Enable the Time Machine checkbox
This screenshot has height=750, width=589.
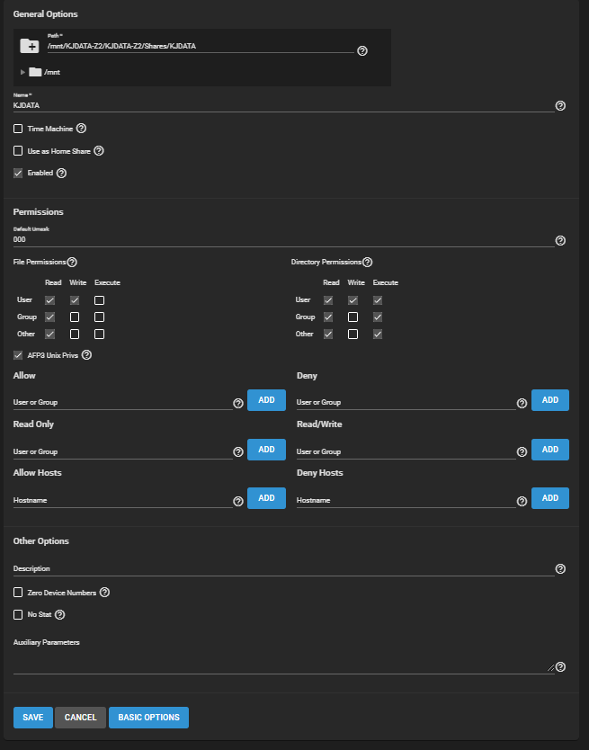(18, 129)
